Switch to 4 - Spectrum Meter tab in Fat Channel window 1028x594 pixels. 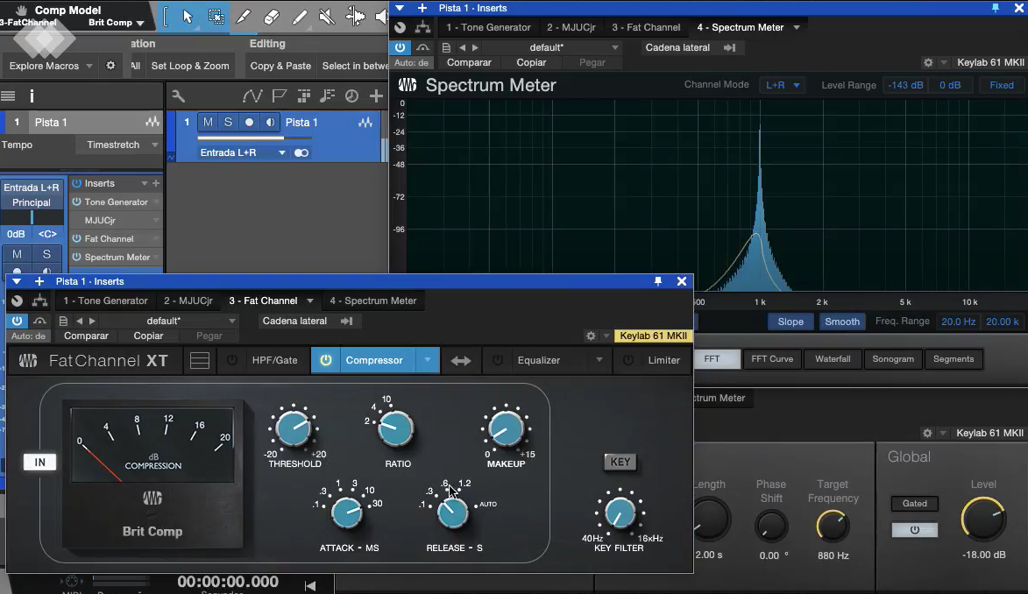[x=373, y=301]
